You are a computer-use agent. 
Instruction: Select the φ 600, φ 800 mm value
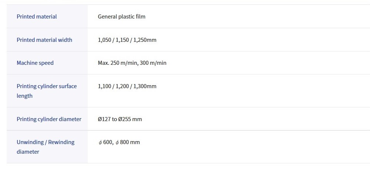click(119, 142)
